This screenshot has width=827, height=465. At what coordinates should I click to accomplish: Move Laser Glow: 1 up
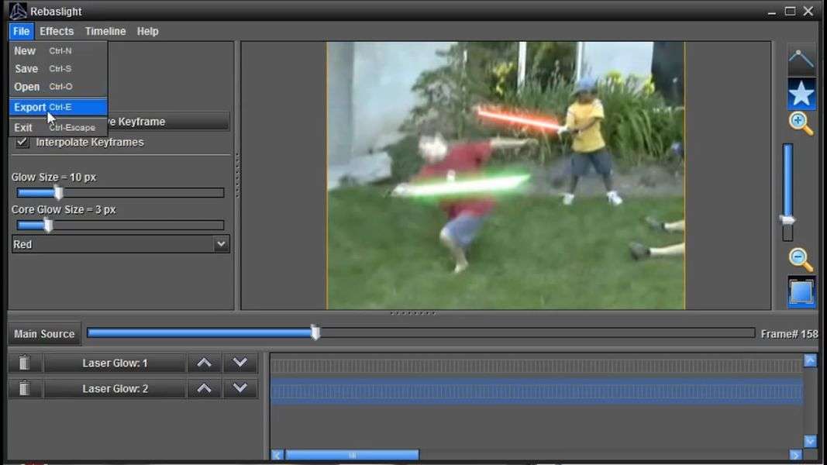pyautogui.click(x=204, y=363)
